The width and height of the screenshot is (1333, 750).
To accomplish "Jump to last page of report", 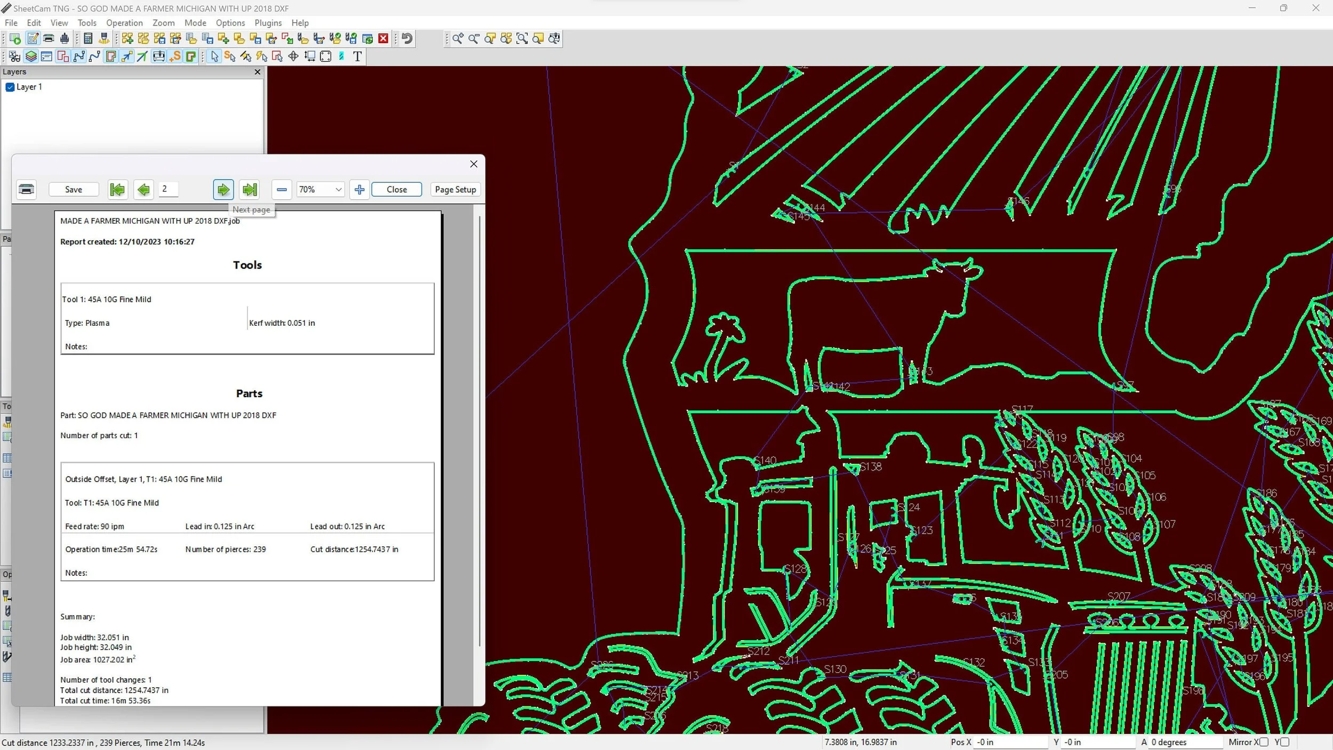I will tap(249, 189).
